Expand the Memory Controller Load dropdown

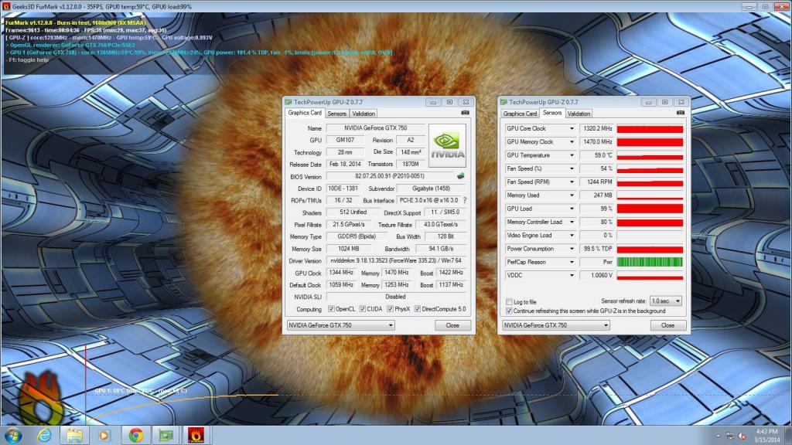pos(572,222)
